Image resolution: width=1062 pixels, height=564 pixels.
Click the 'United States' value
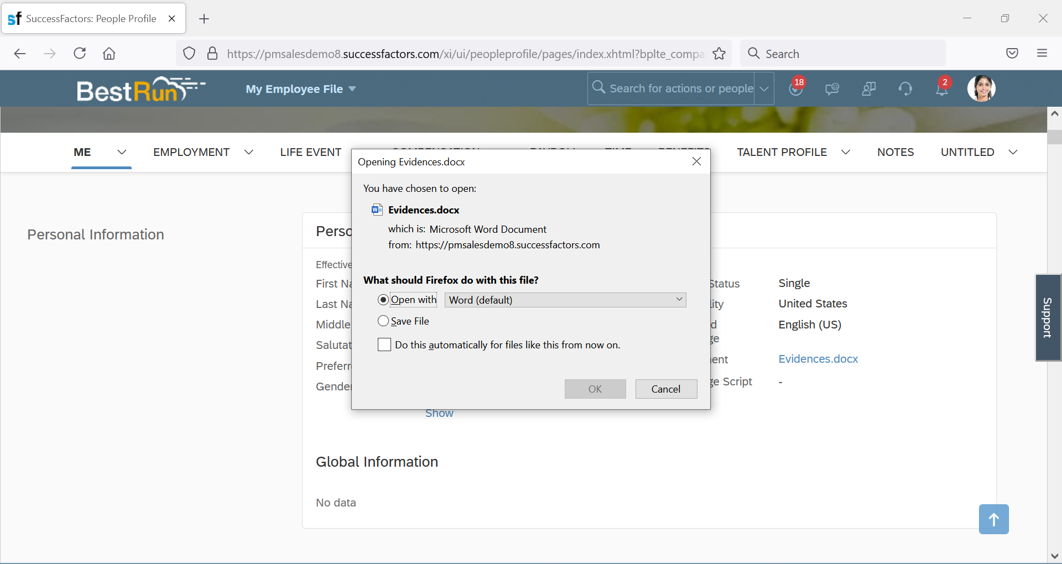tap(813, 304)
